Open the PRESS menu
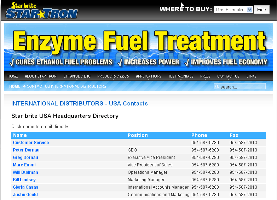 point(205,76)
